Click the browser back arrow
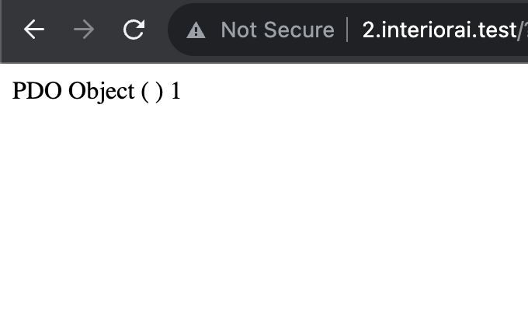 [33, 30]
